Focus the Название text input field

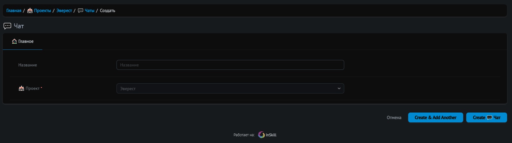click(230, 65)
